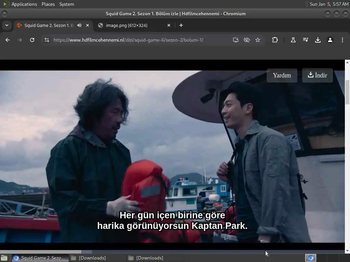Click the show desktop icon in bottom panel

point(4,258)
